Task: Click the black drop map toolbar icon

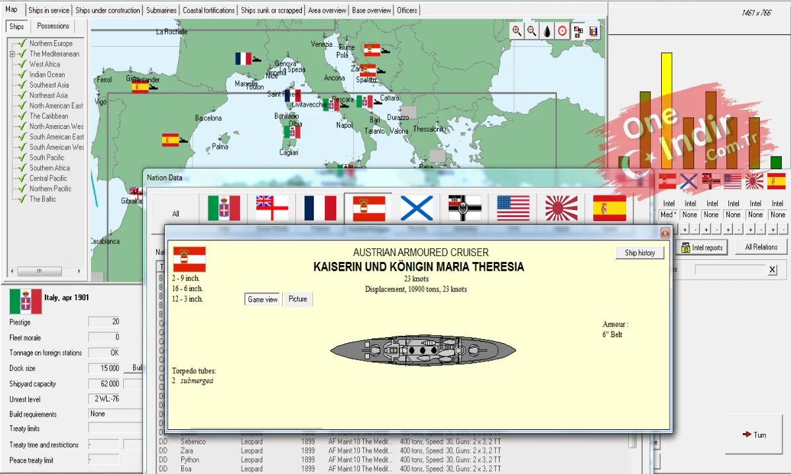Action: 547,31
